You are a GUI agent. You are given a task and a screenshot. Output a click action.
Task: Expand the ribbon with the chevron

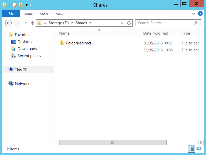pyautogui.click(x=194, y=14)
